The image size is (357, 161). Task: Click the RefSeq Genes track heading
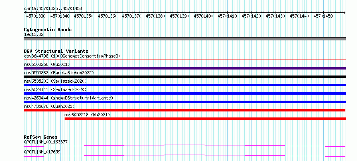[x=41, y=137]
